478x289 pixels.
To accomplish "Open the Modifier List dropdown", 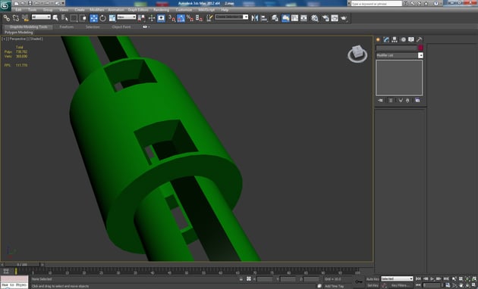I will [x=399, y=55].
